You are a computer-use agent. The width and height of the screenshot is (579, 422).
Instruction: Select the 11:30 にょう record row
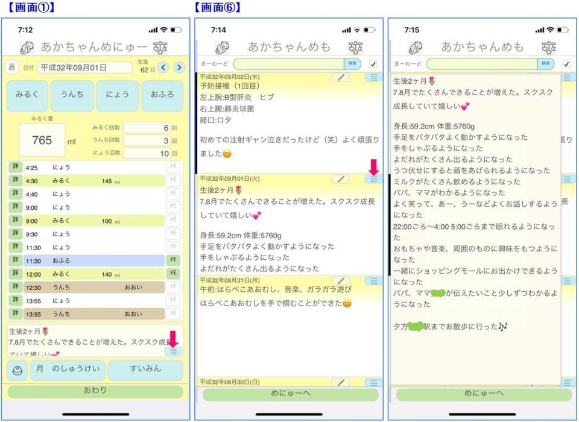click(94, 247)
